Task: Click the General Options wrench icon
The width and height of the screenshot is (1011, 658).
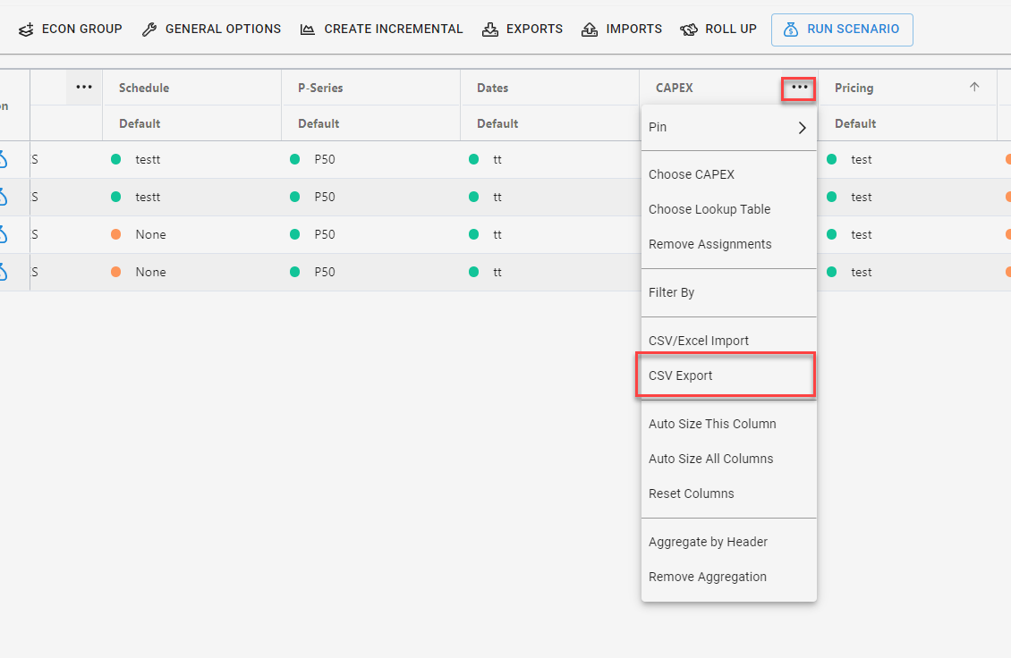Action: pos(149,30)
